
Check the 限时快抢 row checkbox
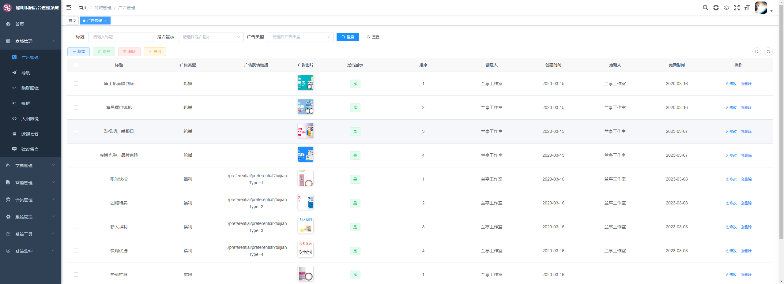tap(76, 179)
